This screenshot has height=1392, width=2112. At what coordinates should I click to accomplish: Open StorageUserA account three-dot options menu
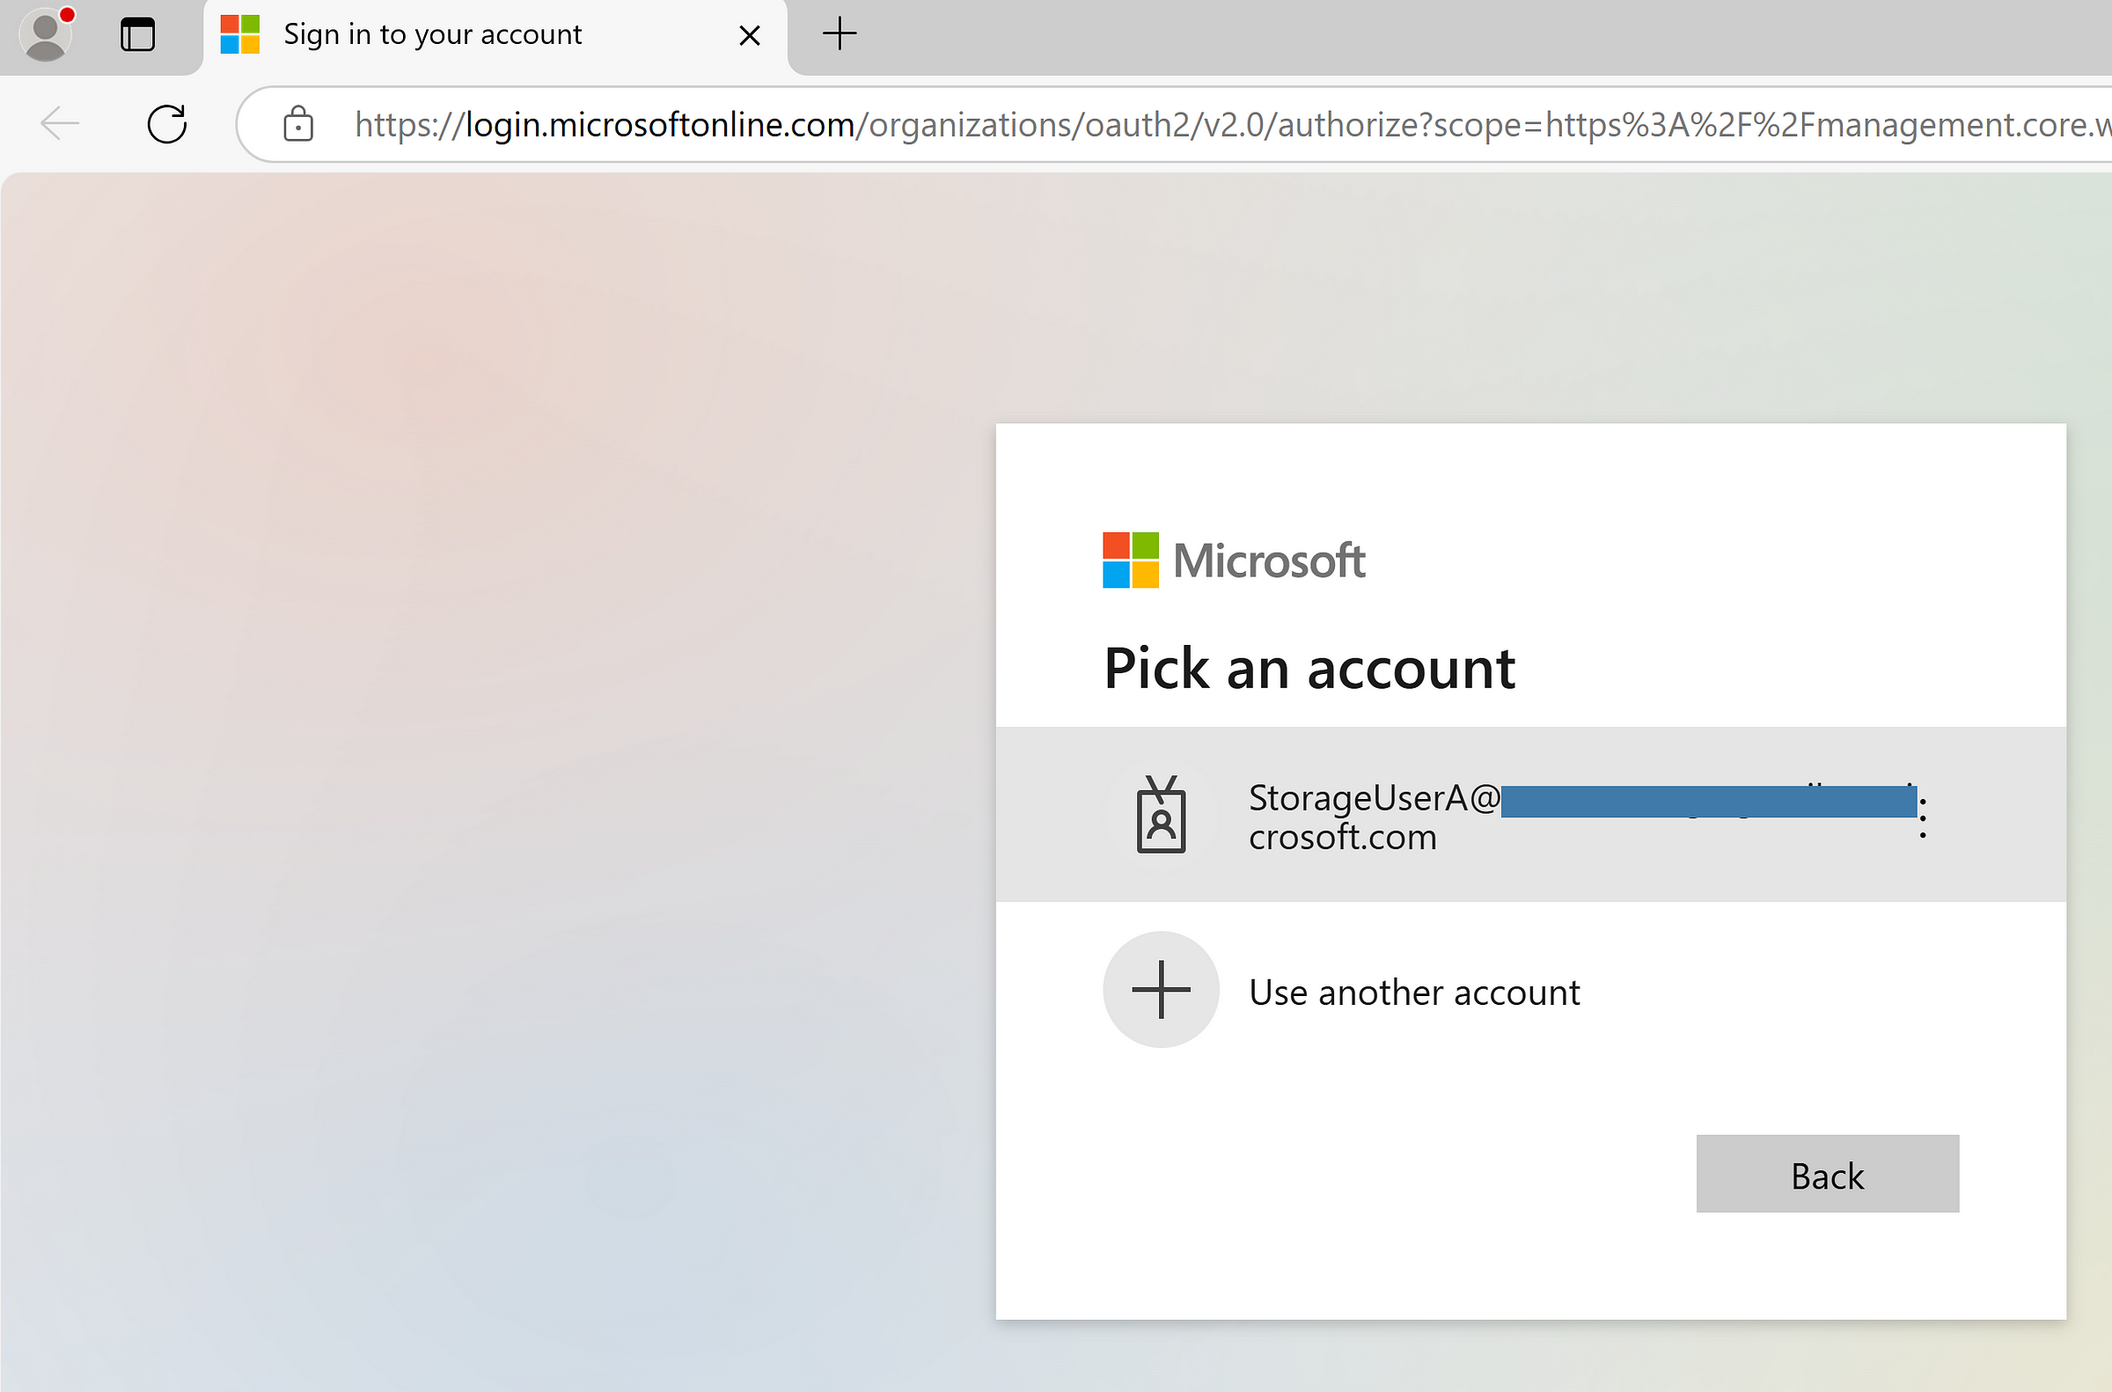pyautogui.click(x=1922, y=817)
